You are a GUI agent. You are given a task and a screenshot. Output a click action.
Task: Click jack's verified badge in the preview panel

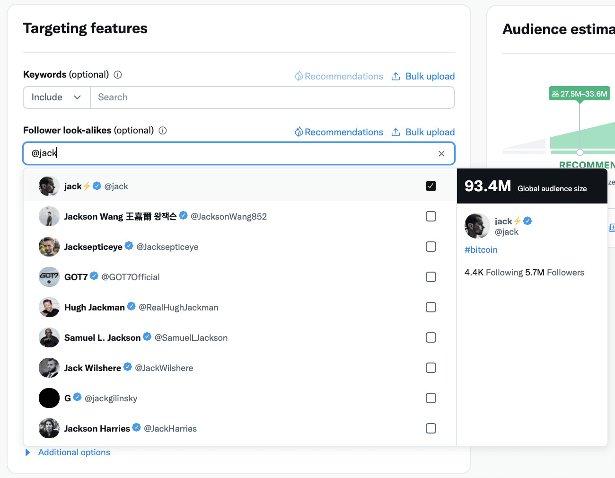point(527,221)
